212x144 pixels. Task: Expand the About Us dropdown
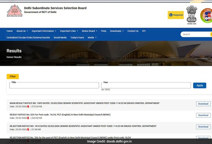pyautogui.click(x=22, y=31)
